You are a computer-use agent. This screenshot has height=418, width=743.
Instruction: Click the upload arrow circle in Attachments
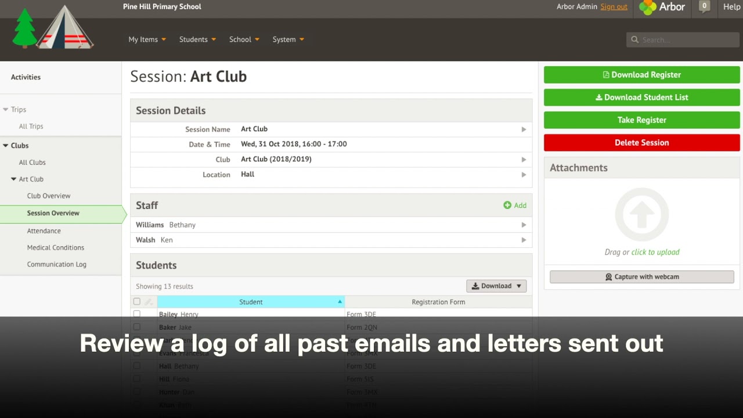click(642, 214)
